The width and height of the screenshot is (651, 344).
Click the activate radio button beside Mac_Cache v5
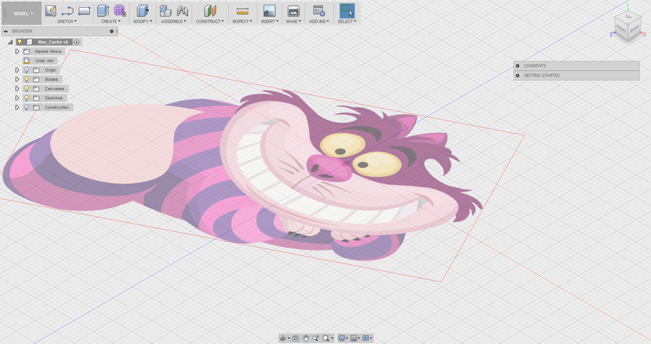click(77, 42)
